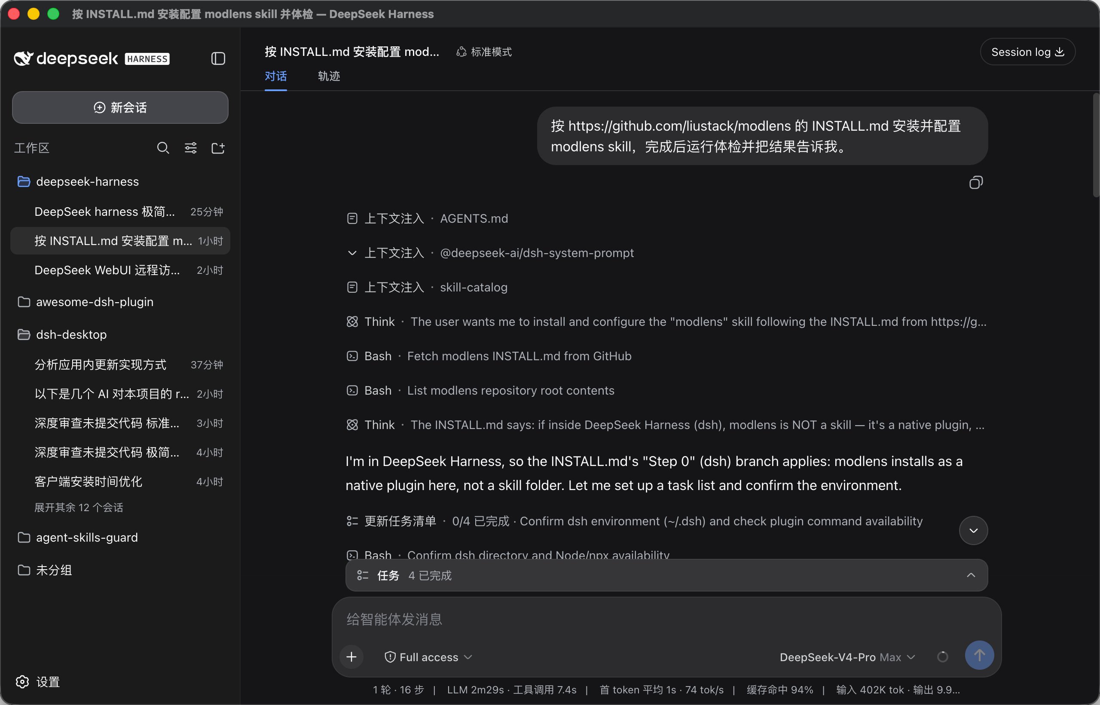This screenshot has width=1100, height=705.
Task: Expand the awesome-dsh-plugin workspace
Action: 120,302
